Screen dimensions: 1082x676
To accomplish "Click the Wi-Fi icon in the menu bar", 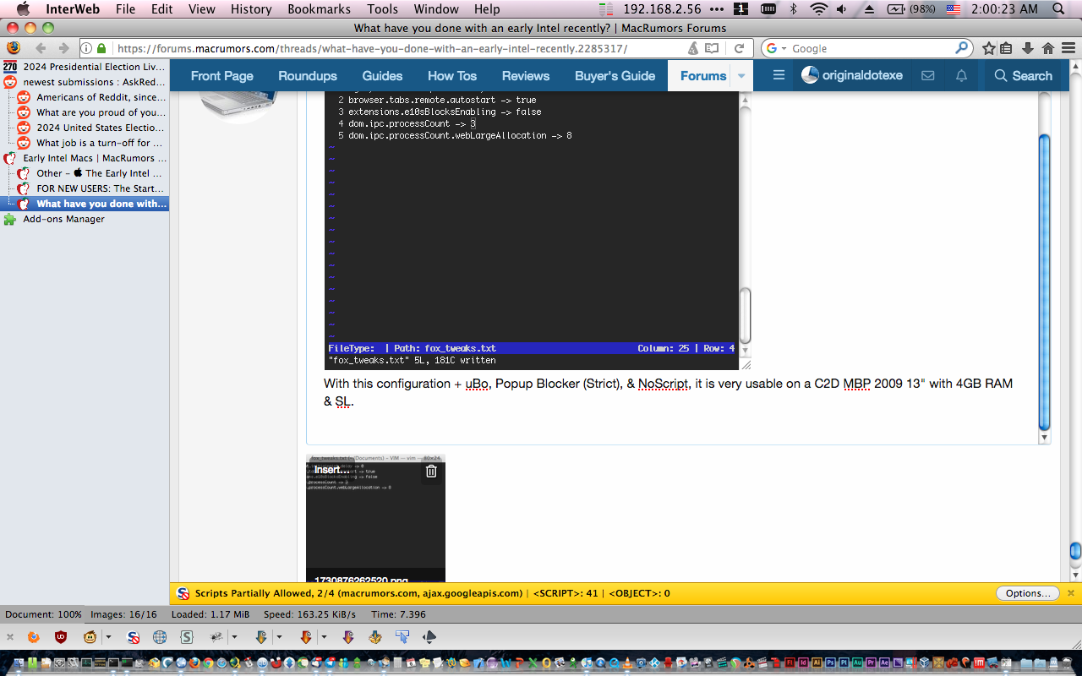I will pos(818,9).
